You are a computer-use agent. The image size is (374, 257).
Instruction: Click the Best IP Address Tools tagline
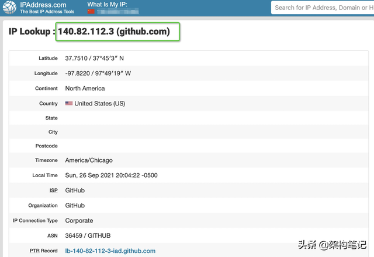[47, 12]
